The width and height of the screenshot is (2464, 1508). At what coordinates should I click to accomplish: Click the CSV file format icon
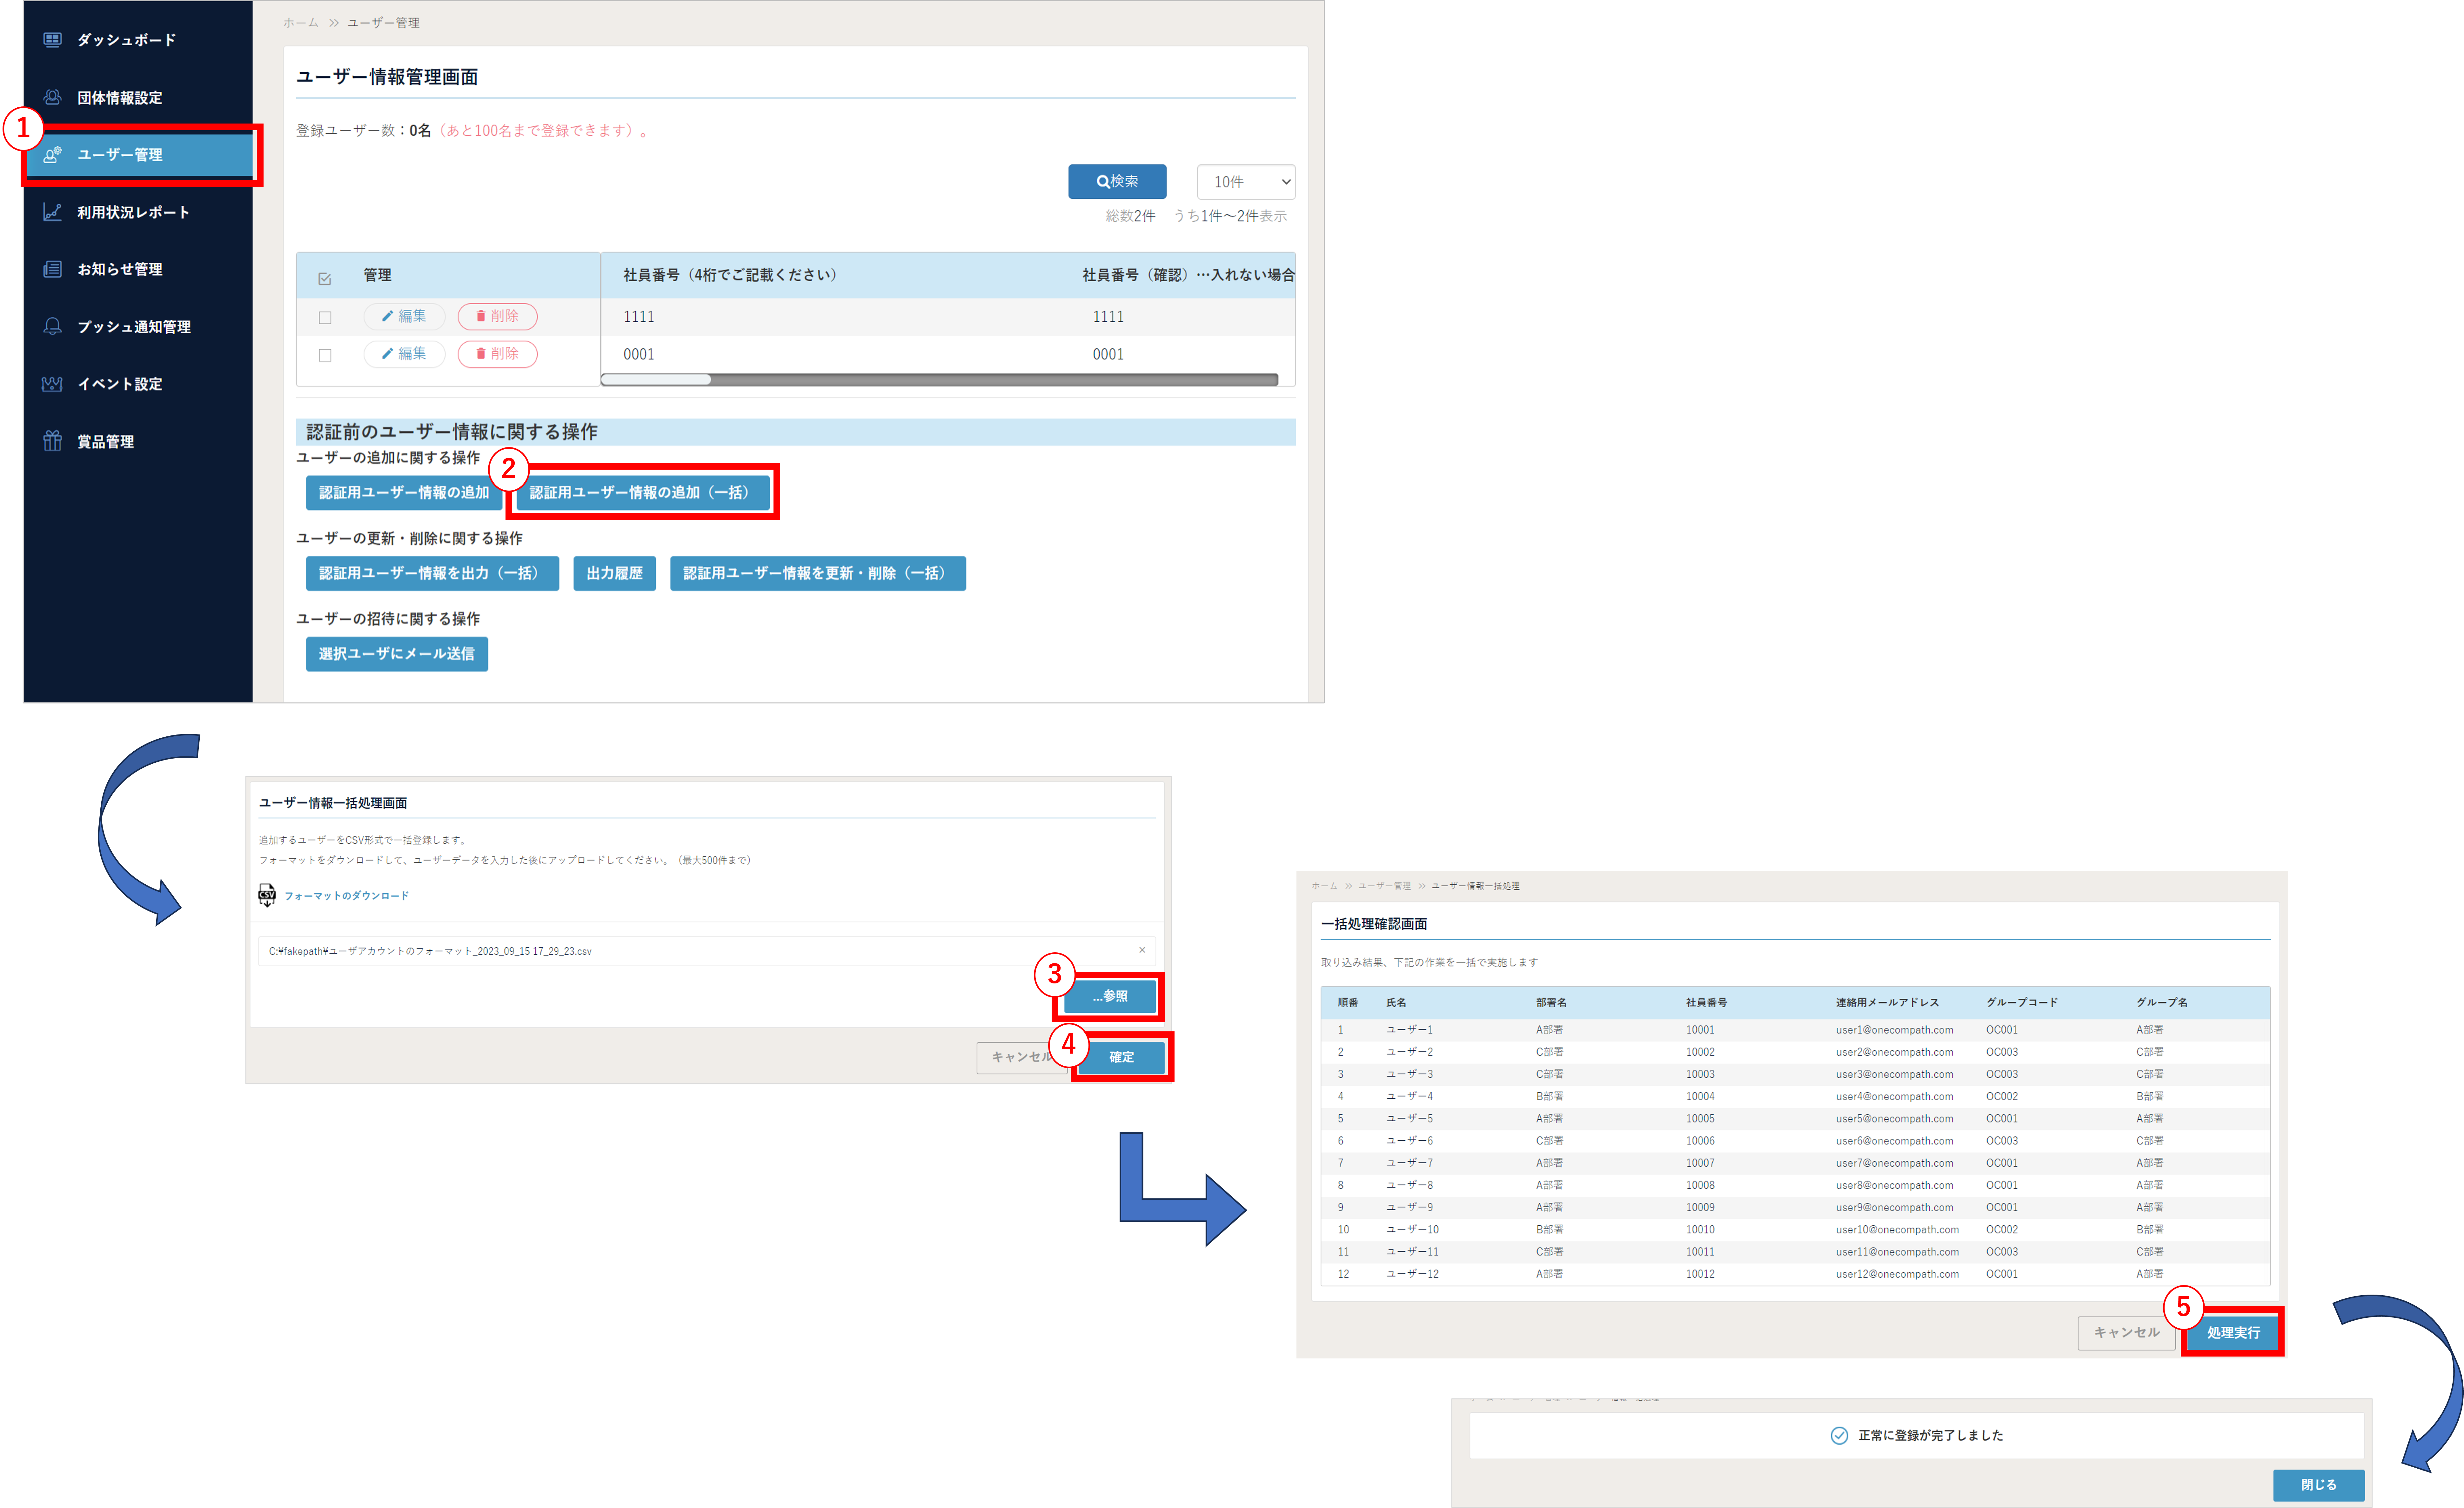coord(267,895)
